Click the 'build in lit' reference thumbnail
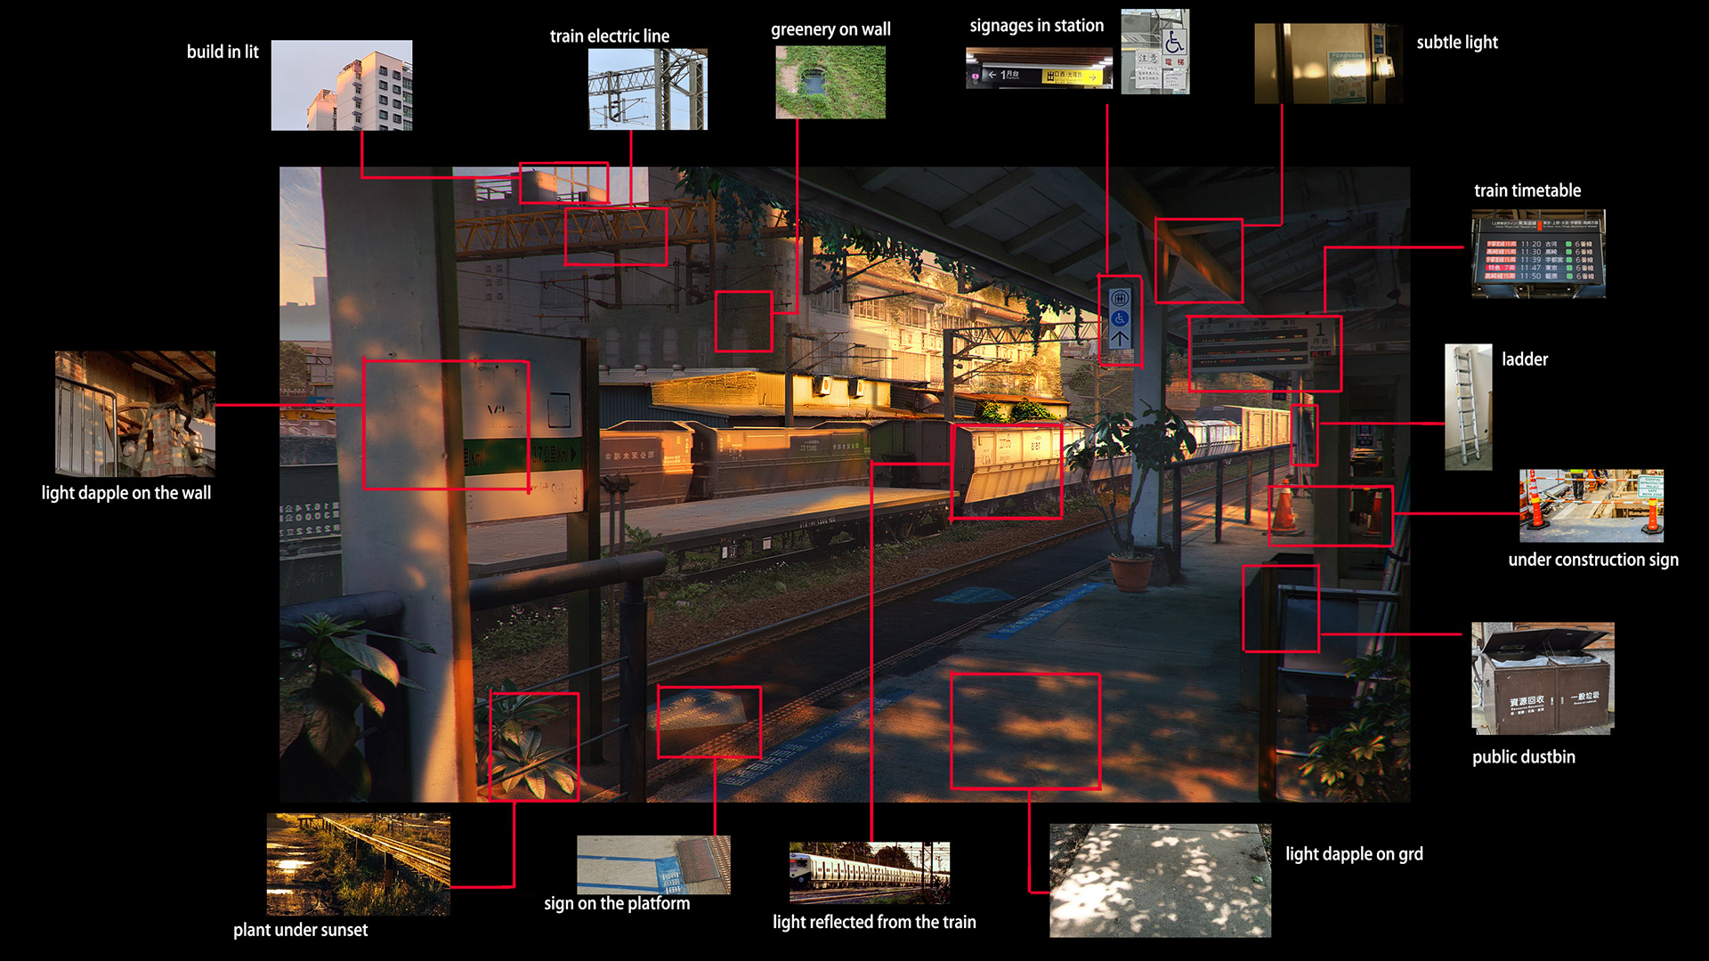 coord(341,85)
